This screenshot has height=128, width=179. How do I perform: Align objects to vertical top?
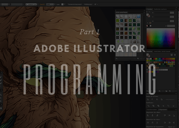coord(165,115)
